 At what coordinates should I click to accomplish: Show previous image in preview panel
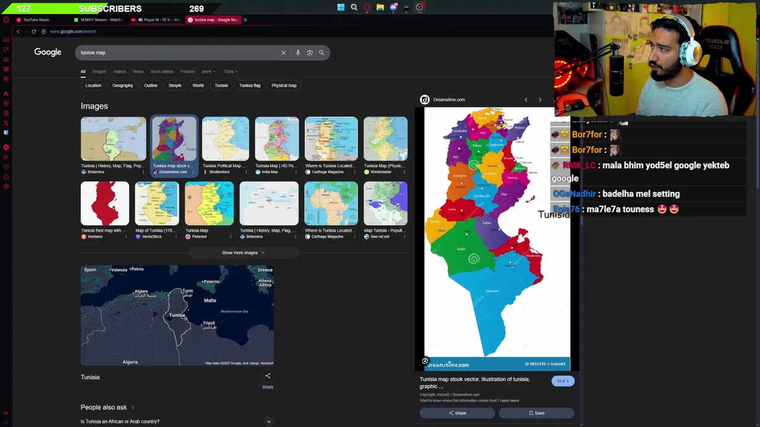click(x=526, y=100)
